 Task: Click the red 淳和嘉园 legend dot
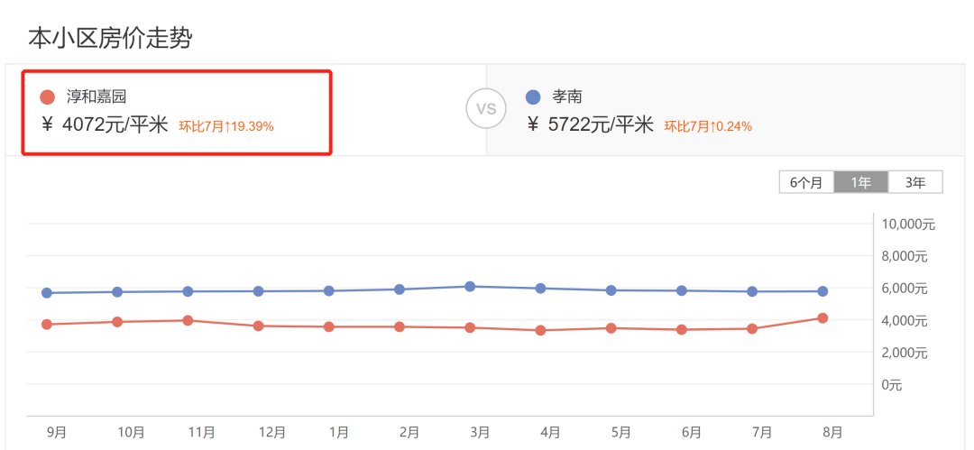[48, 96]
